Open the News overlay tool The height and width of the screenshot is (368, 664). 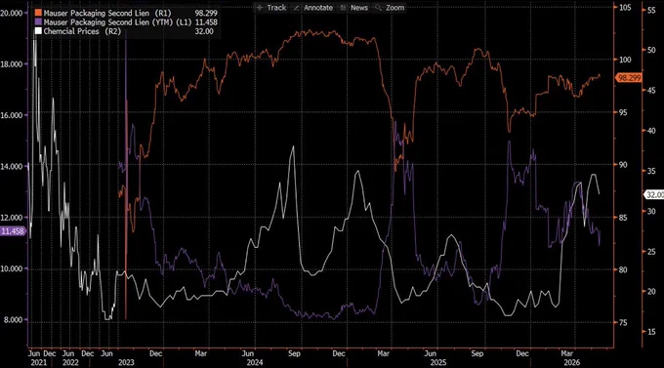pos(354,8)
